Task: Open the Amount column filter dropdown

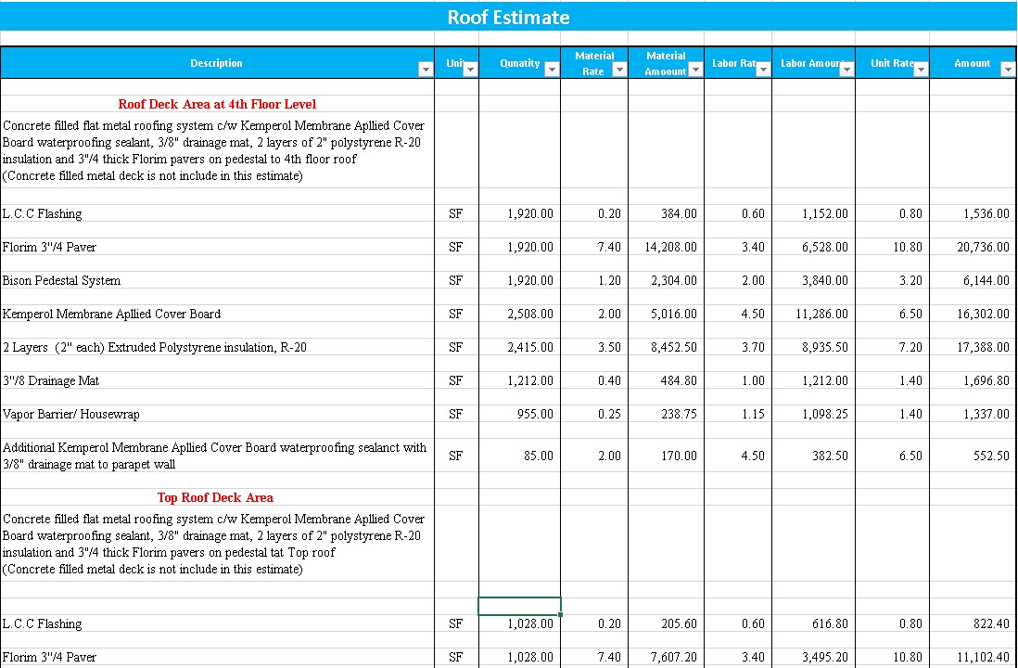Action: (1008, 70)
